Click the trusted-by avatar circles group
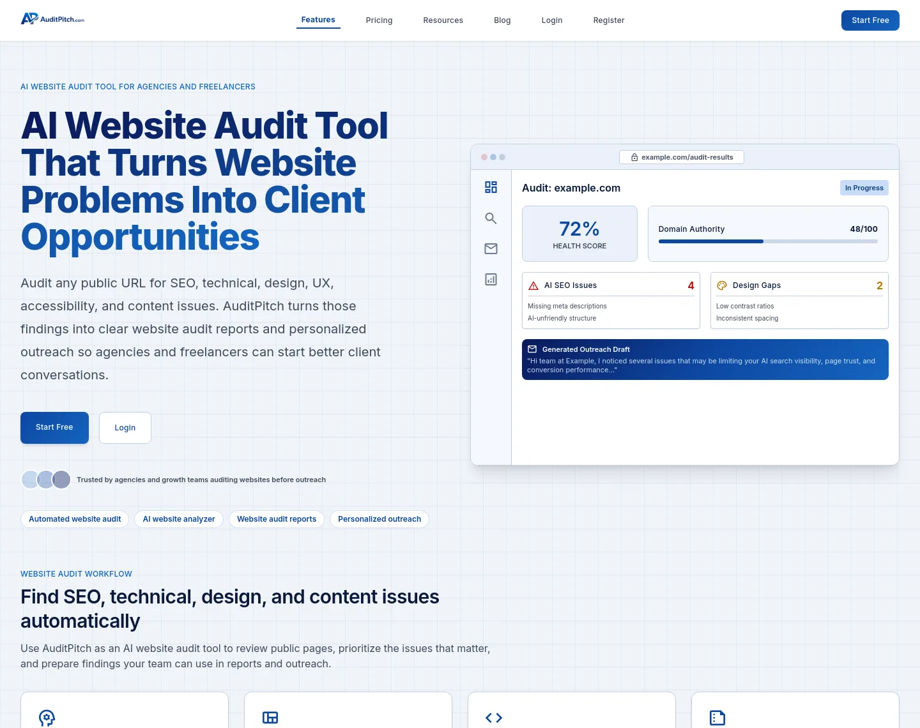920x728 pixels. tap(46, 480)
